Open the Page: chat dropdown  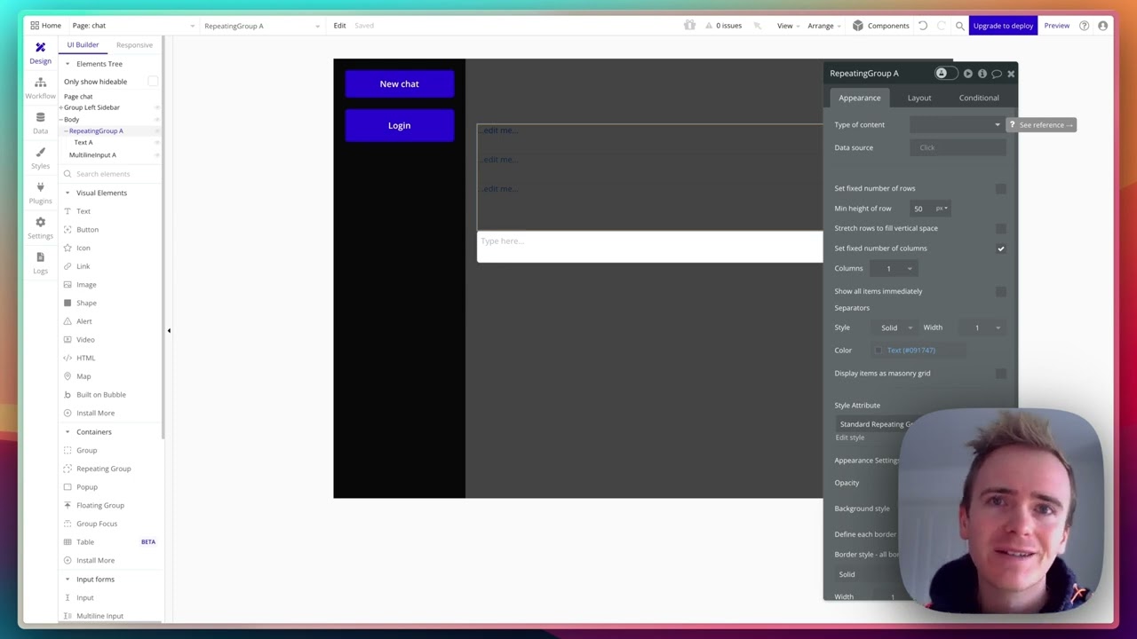point(133,26)
